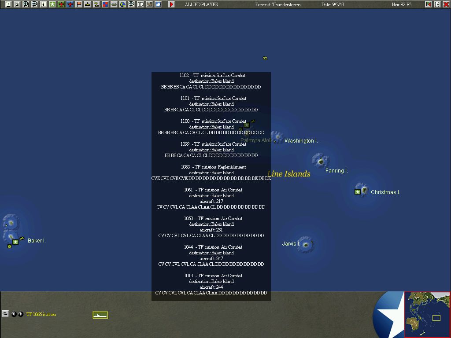The height and width of the screenshot is (338, 451).
Task: Select the yellow task force marker at sea
Action: click(265, 58)
